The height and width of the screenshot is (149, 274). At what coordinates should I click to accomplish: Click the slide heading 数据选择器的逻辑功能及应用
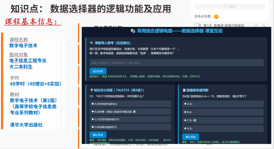(110, 9)
